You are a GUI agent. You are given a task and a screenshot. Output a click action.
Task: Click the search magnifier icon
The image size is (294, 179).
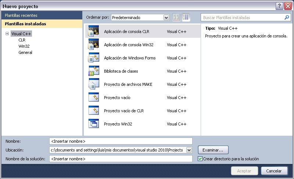(287, 17)
